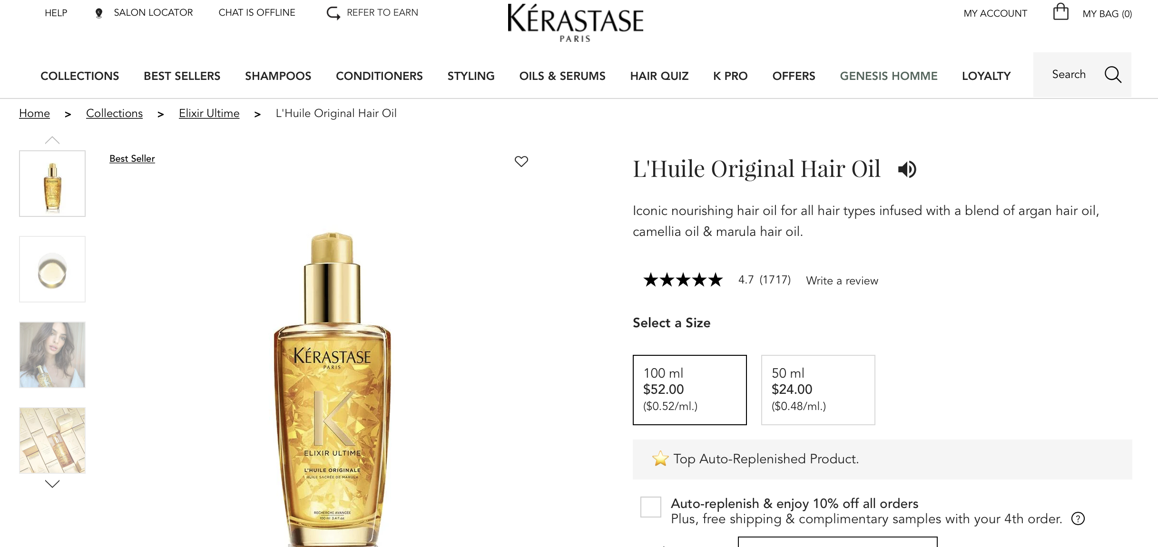Go to the Hair Quiz menu item
This screenshot has height=547, width=1158.
[659, 76]
